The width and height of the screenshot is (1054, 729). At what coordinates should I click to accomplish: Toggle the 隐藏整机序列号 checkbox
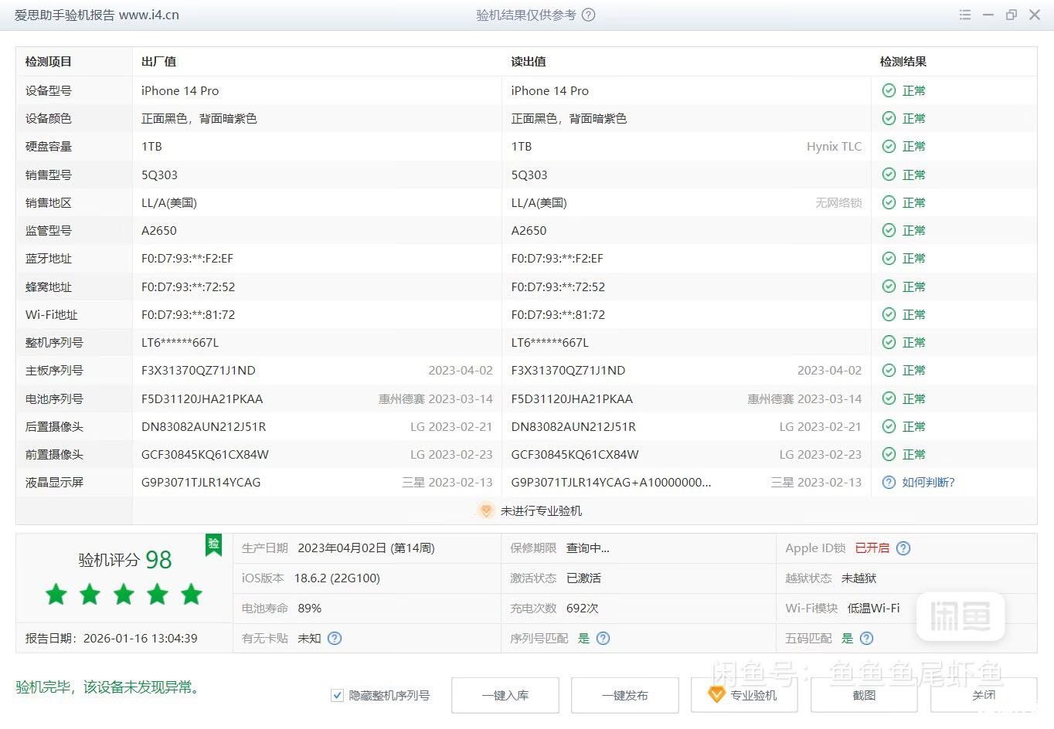tap(337, 696)
